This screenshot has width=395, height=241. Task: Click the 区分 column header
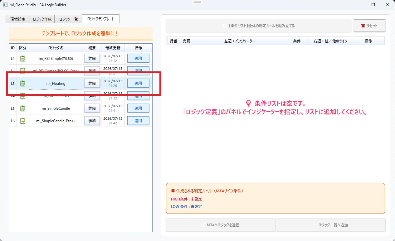click(x=23, y=48)
